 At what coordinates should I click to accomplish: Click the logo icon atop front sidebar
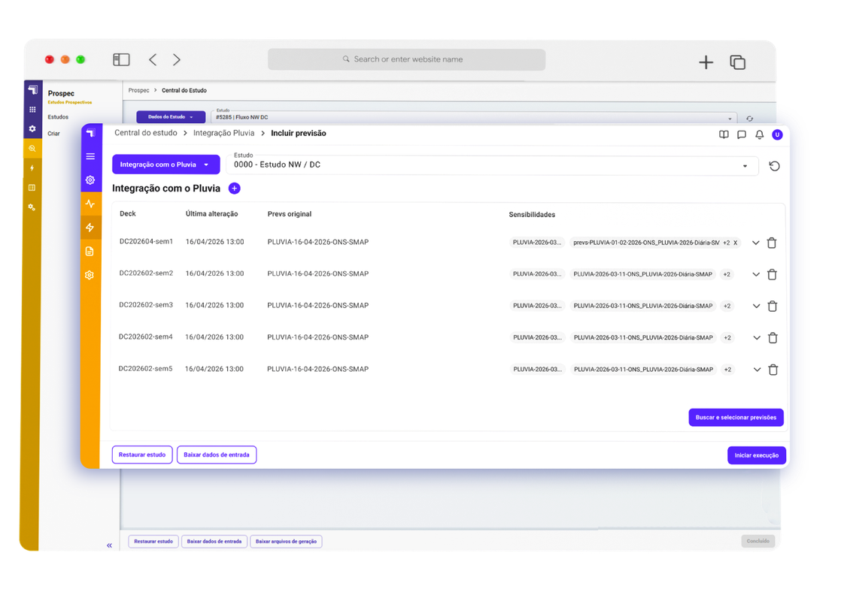(90, 133)
